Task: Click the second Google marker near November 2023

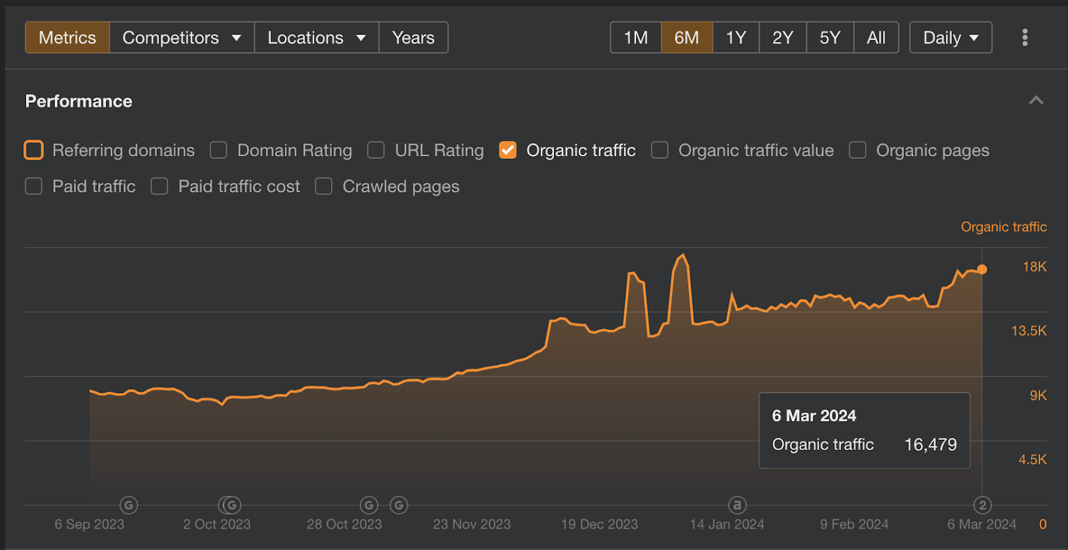Action: pos(398,505)
